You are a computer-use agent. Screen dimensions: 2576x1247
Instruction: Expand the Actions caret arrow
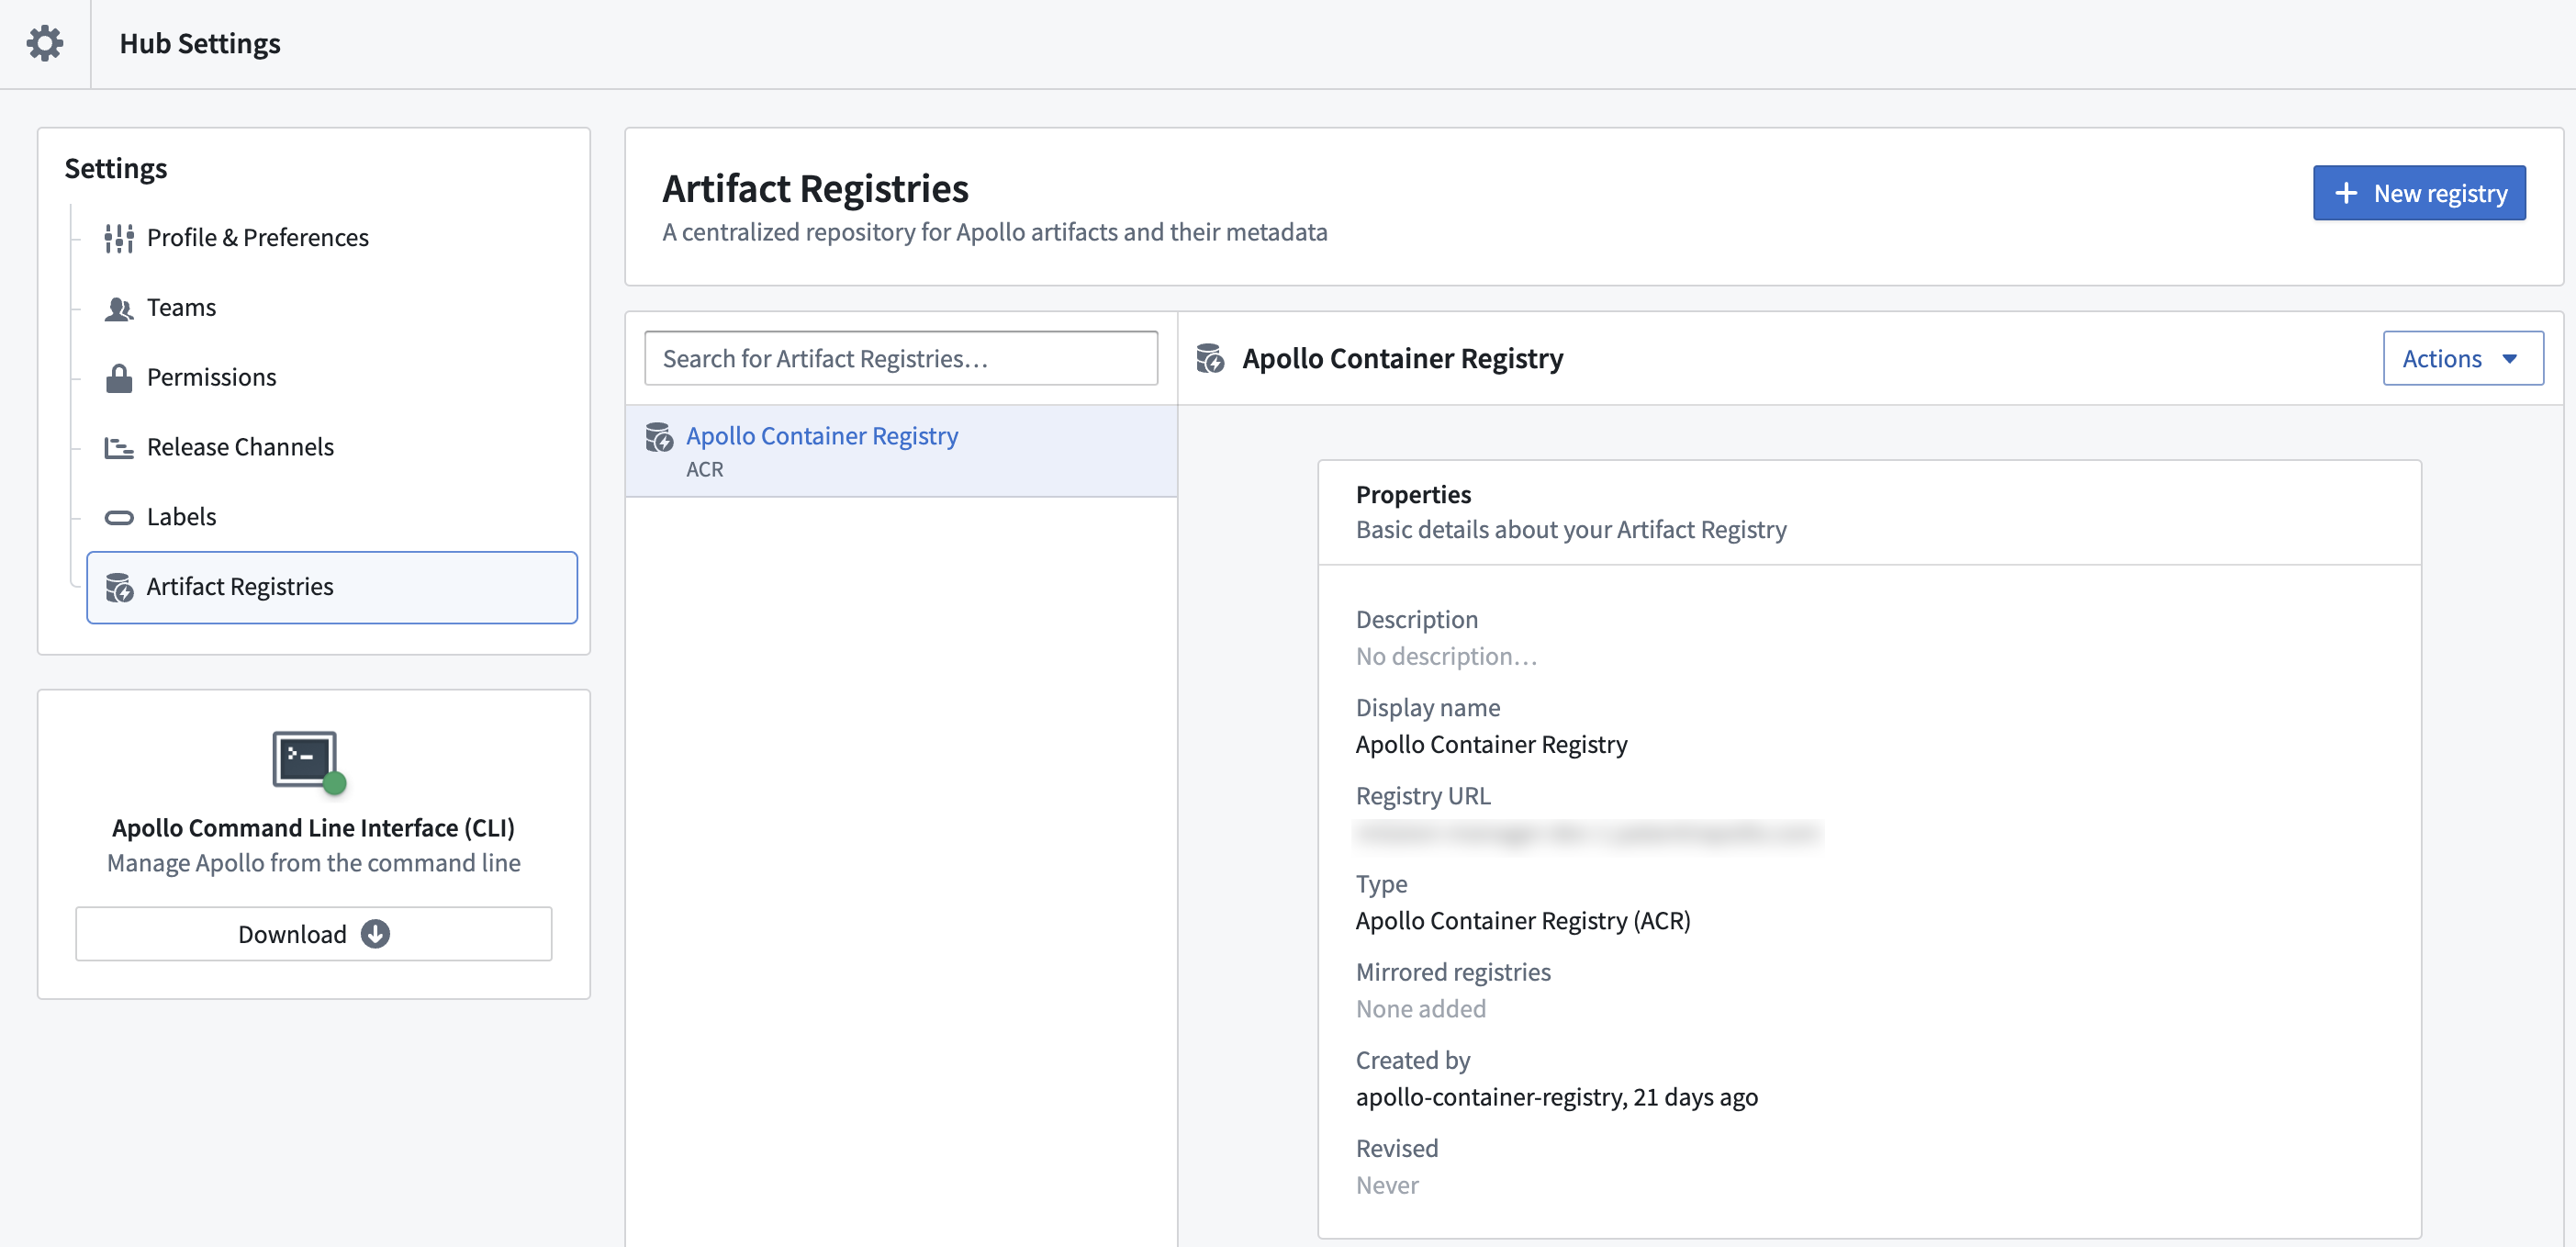2510,359
